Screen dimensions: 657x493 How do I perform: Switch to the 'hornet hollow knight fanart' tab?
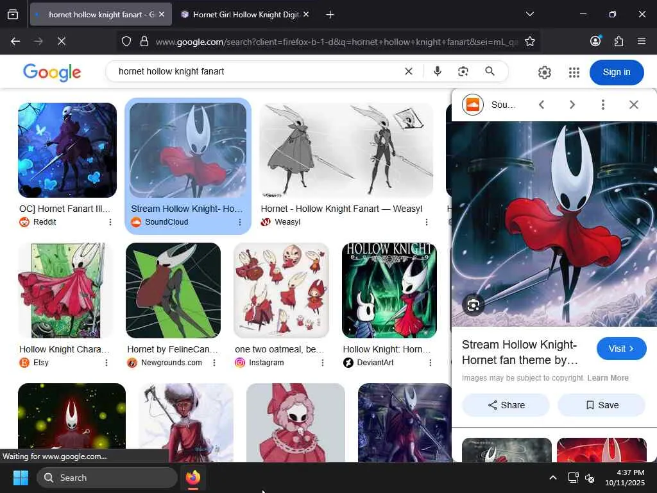[x=101, y=15]
